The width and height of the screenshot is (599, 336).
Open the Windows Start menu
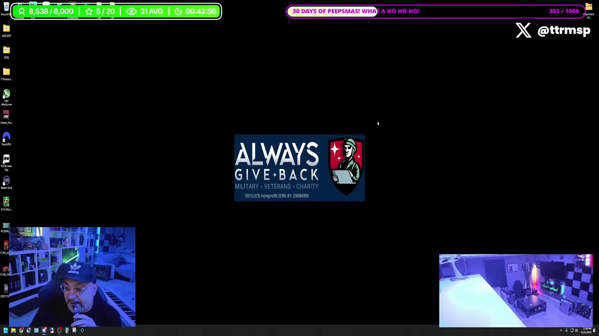pyautogui.click(x=6, y=330)
